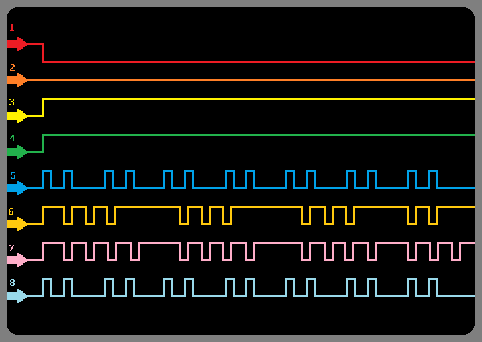This screenshot has height=342, width=482.
Task: Click the red channel label 1
Action: (x=12, y=27)
